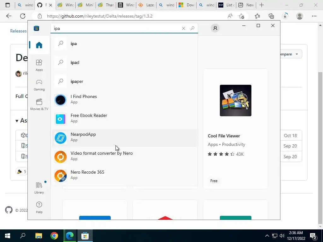Open Home in Microsoft Store sidebar
Screen dimensions: 323x242
(39, 45)
